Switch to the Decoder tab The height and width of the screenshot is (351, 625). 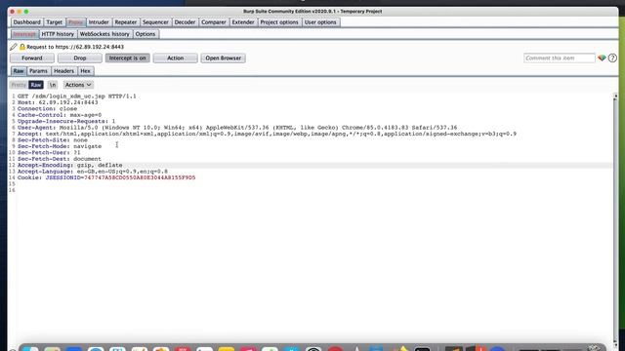pyautogui.click(x=185, y=22)
